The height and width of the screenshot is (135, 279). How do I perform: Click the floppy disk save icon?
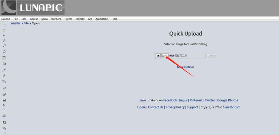pos(4,100)
